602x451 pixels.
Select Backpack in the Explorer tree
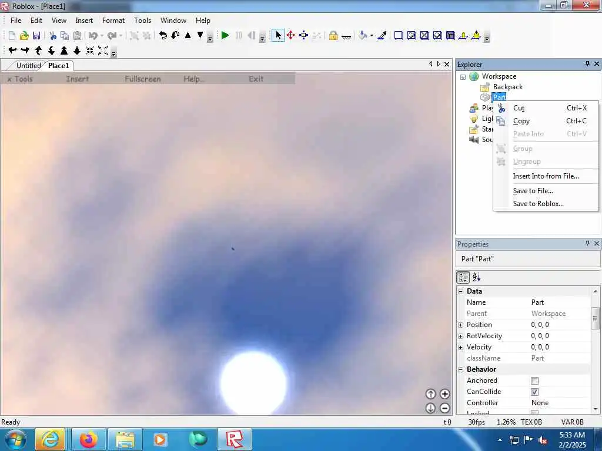[x=507, y=87]
